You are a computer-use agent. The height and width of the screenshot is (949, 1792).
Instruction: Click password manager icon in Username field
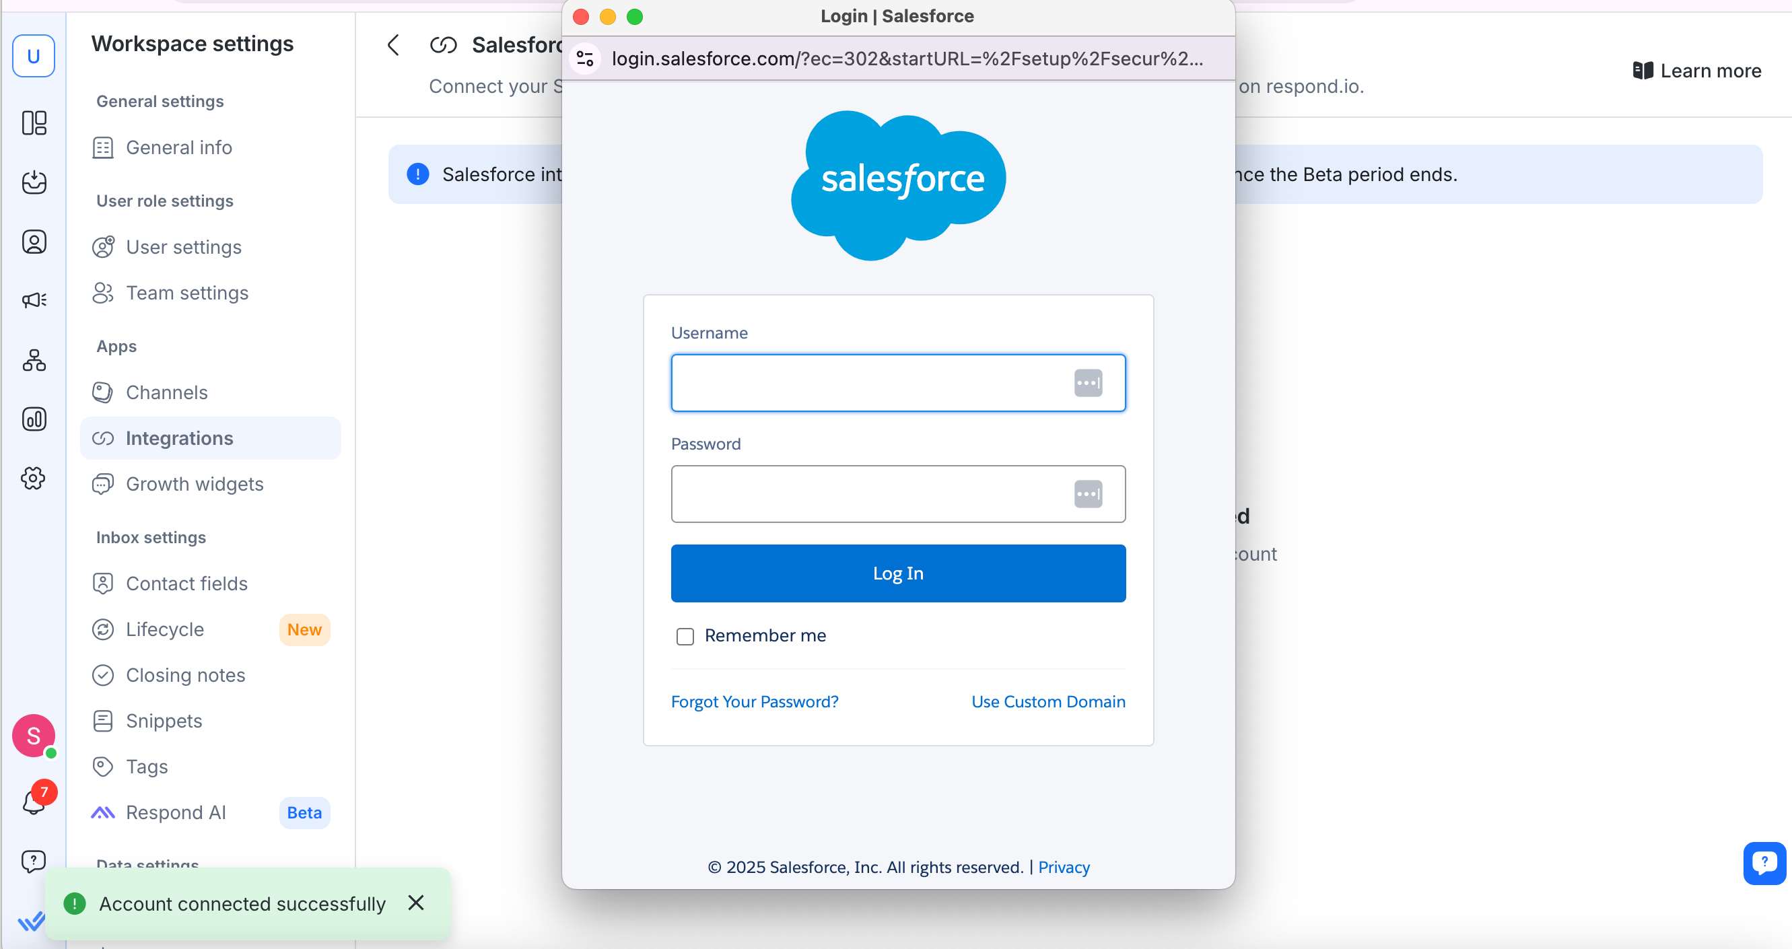coord(1088,383)
